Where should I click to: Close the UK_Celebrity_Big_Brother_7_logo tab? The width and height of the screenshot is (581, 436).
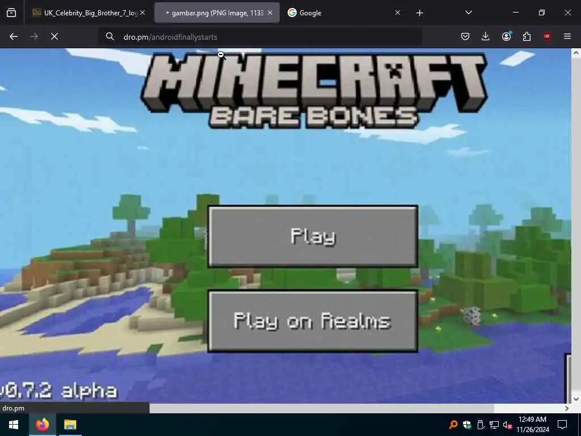[x=142, y=13]
